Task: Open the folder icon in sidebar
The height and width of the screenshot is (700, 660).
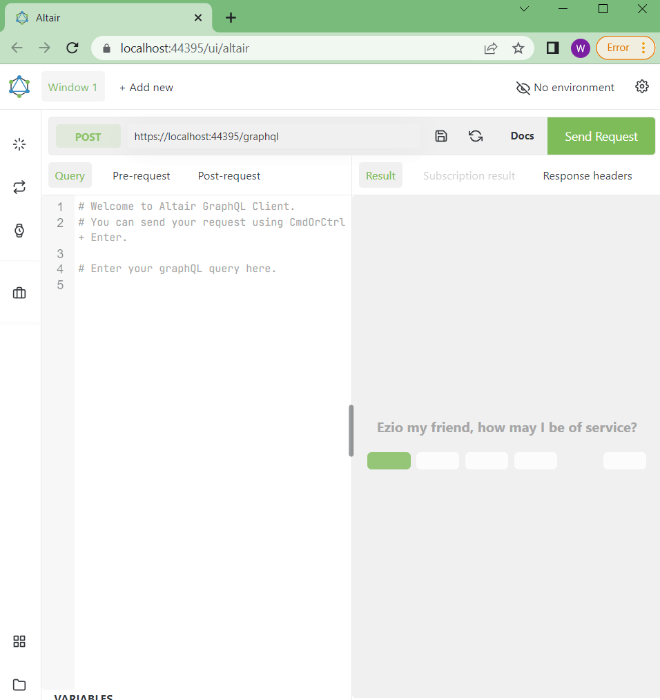Action: point(19,685)
